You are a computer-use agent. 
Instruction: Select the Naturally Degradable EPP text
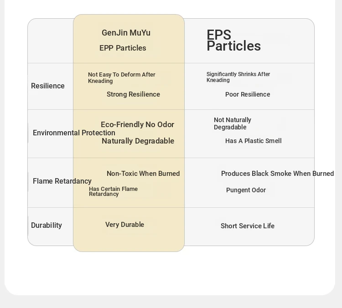click(138, 141)
